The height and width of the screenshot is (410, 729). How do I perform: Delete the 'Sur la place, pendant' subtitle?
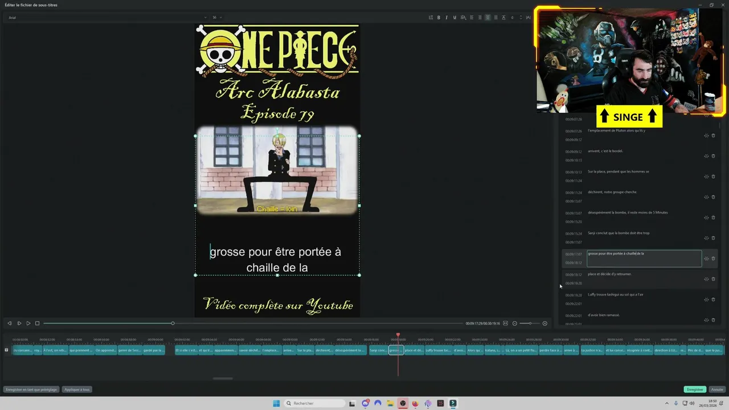[713, 177]
